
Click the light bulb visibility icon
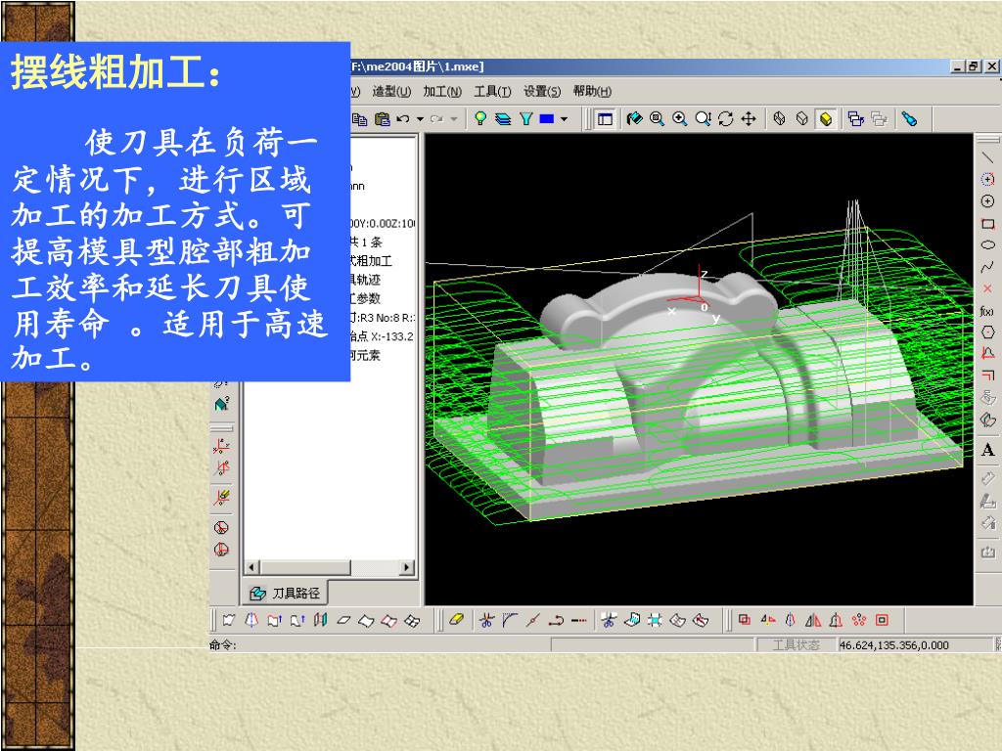pyautogui.click(x=480, y=118)
